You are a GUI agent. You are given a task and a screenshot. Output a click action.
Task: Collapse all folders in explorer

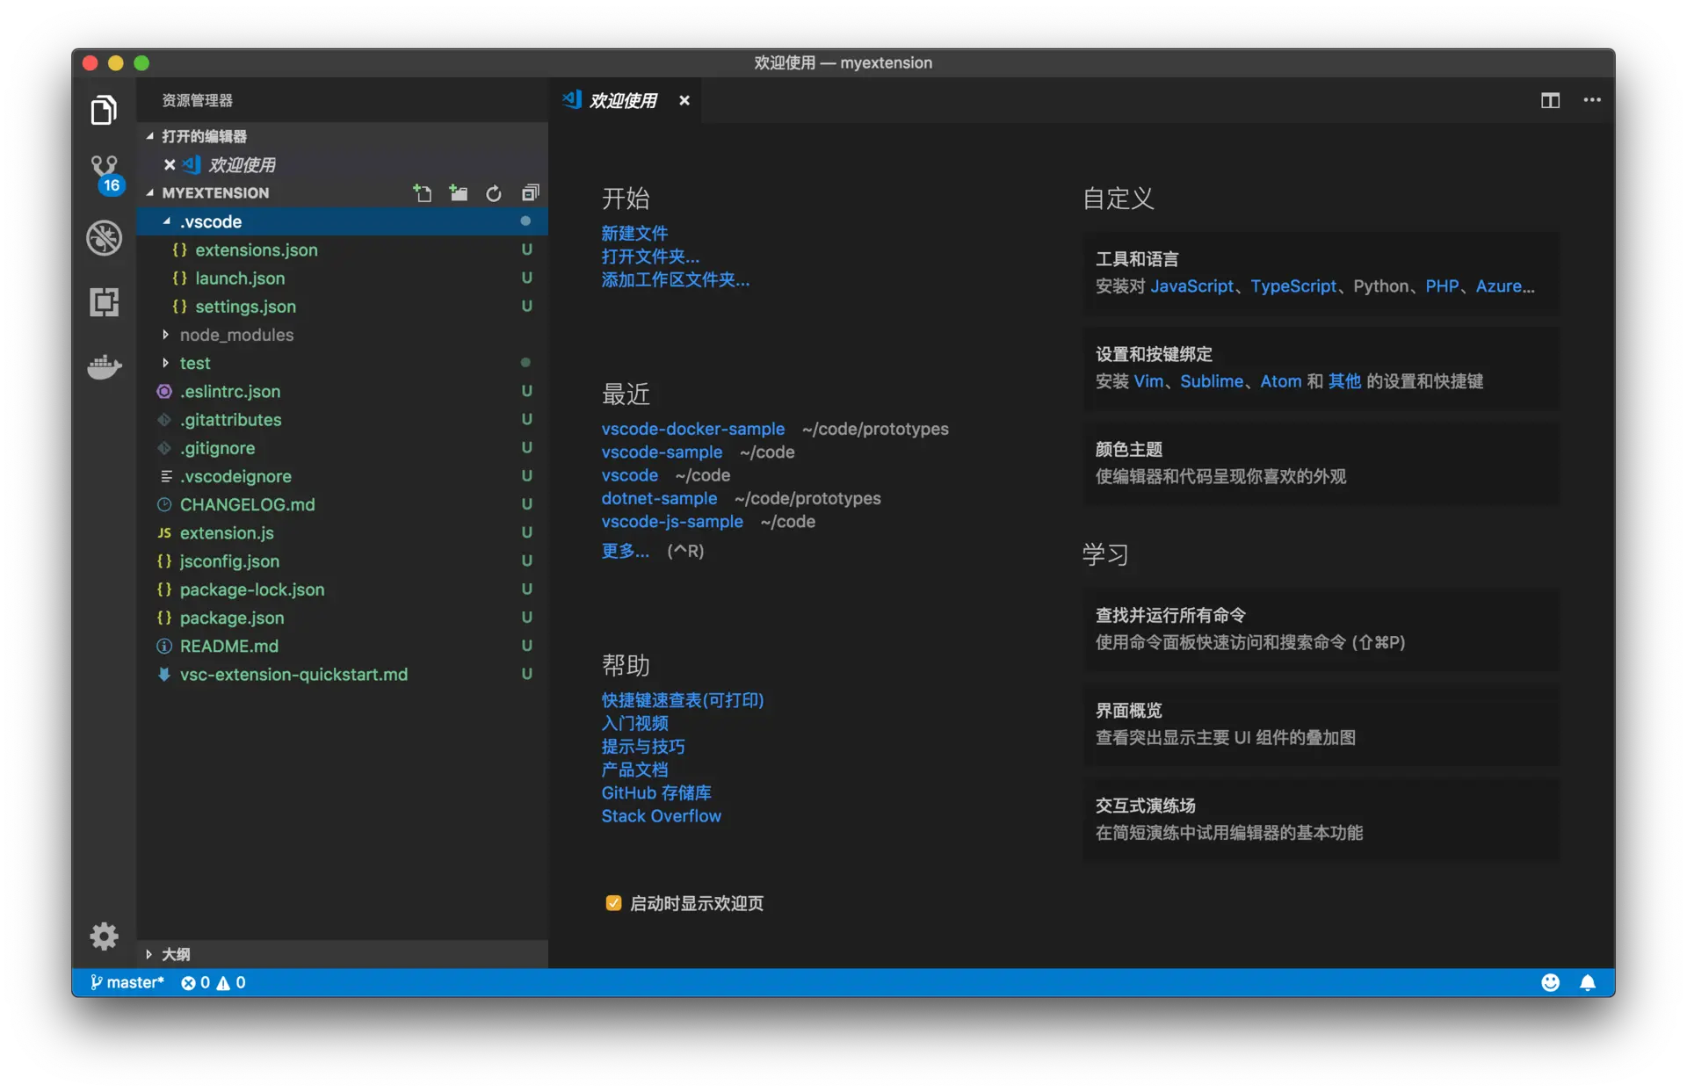coord(530,193)
